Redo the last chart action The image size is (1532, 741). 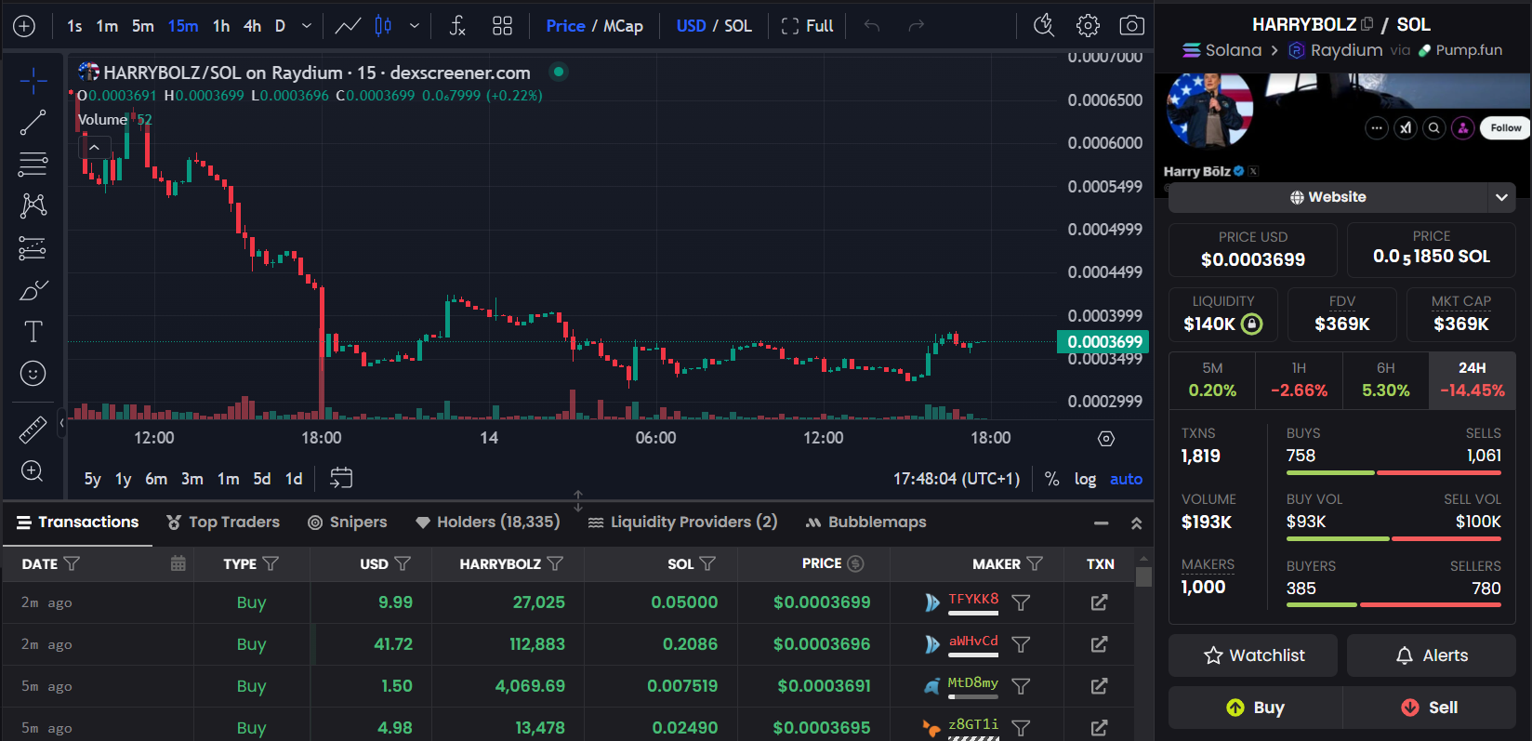916,26
